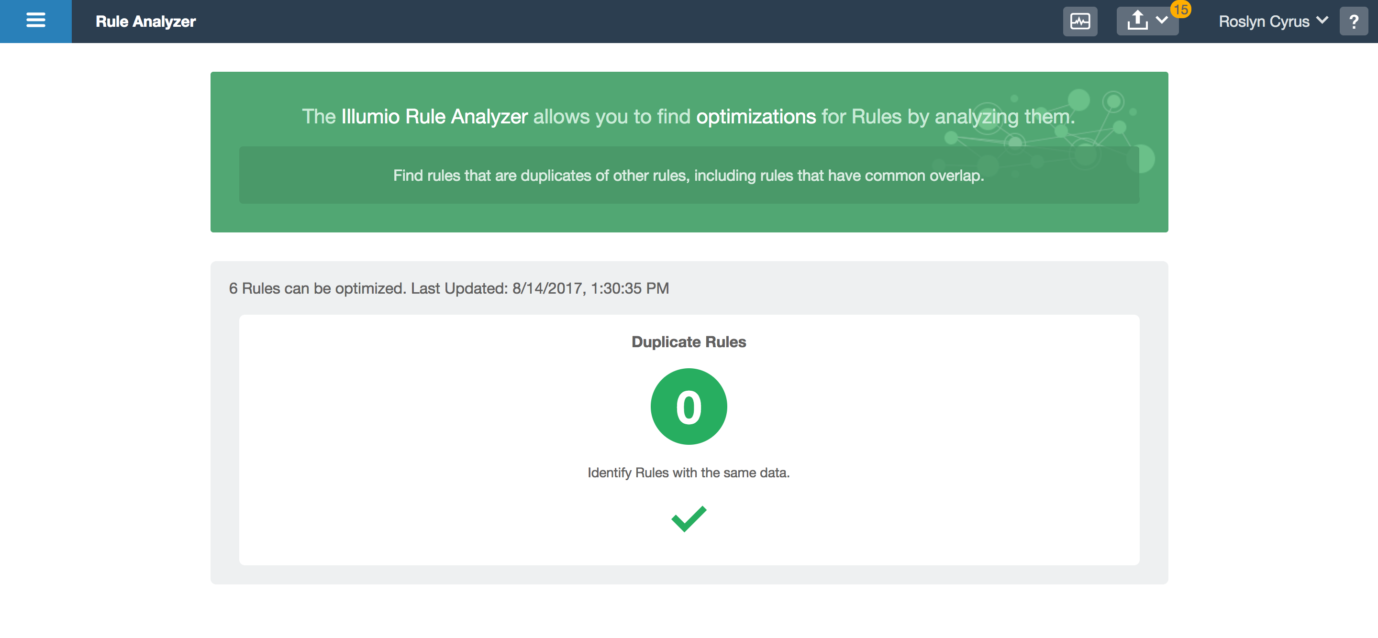Viewport: 1378px width, 638px height.
Task: Click 'Identify Rules with the same data.' text
Action: click(689, 473)
